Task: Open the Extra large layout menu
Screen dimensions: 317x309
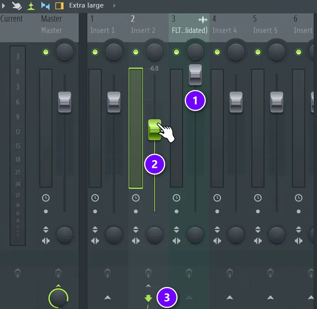Action: (86, 5)
